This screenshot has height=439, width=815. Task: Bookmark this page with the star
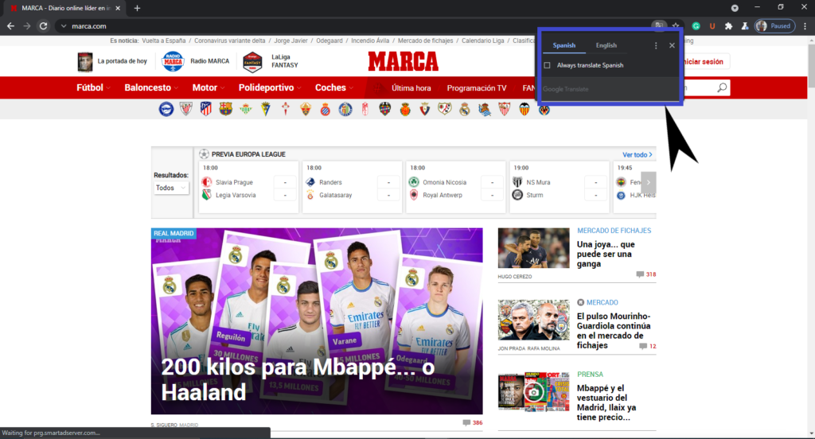coord(676,25)
